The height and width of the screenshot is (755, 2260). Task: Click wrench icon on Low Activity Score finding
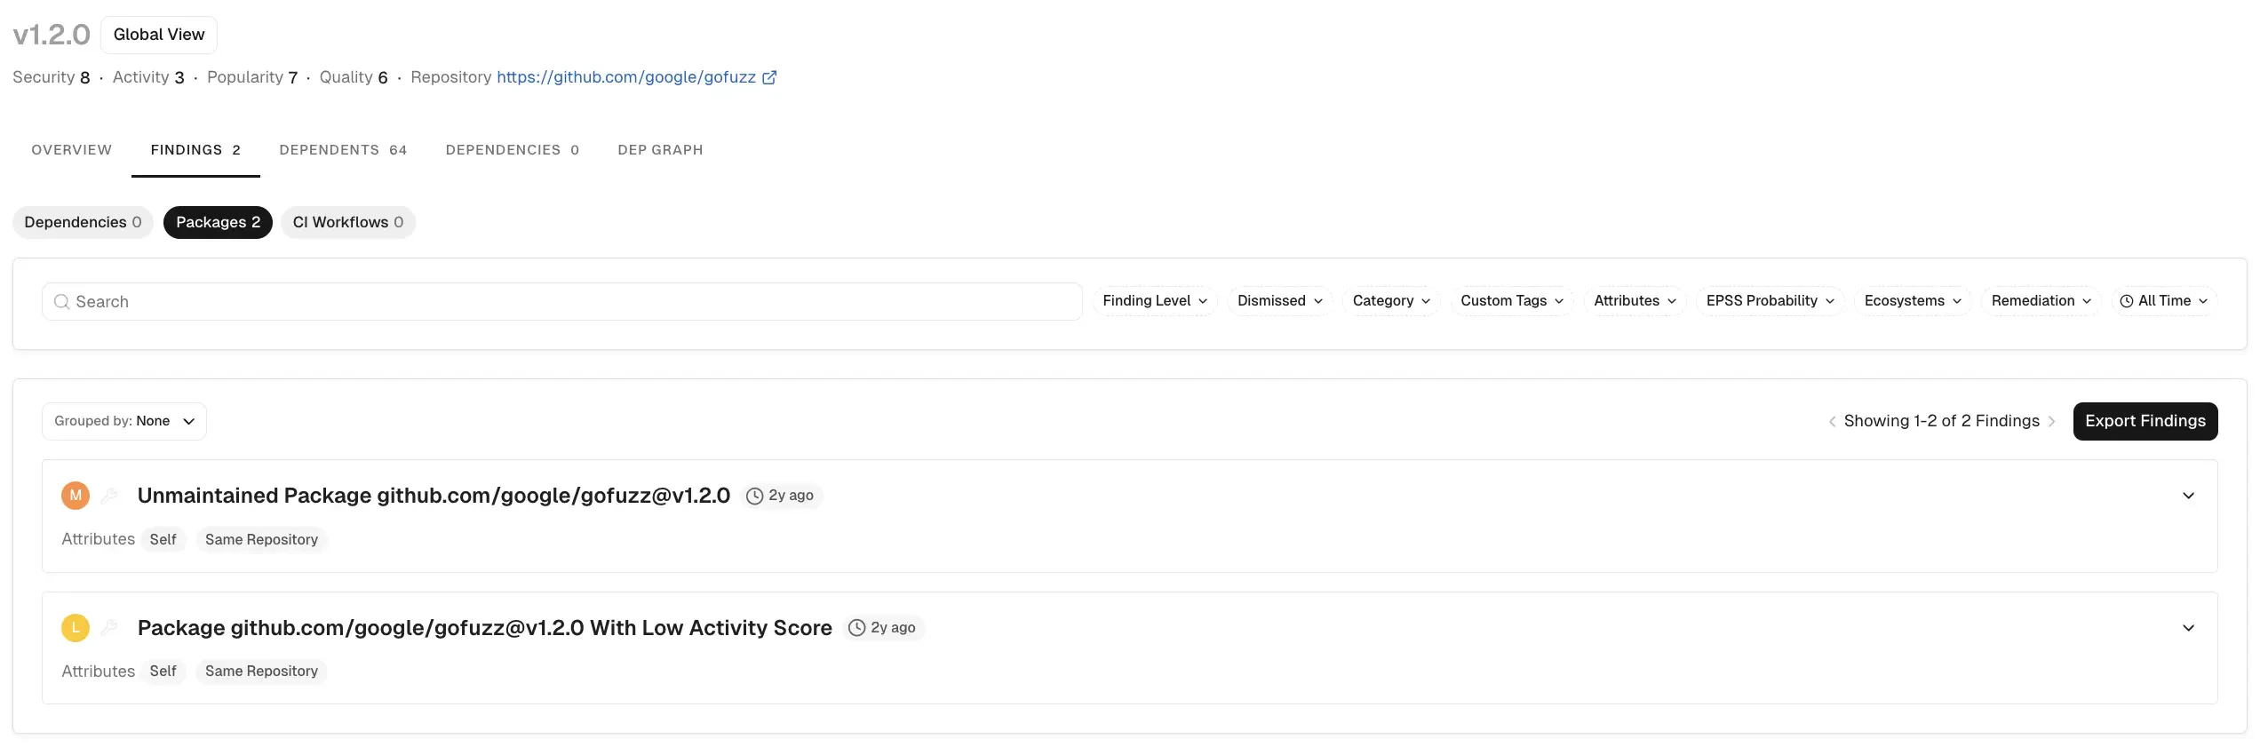click(x=109, y=628)
